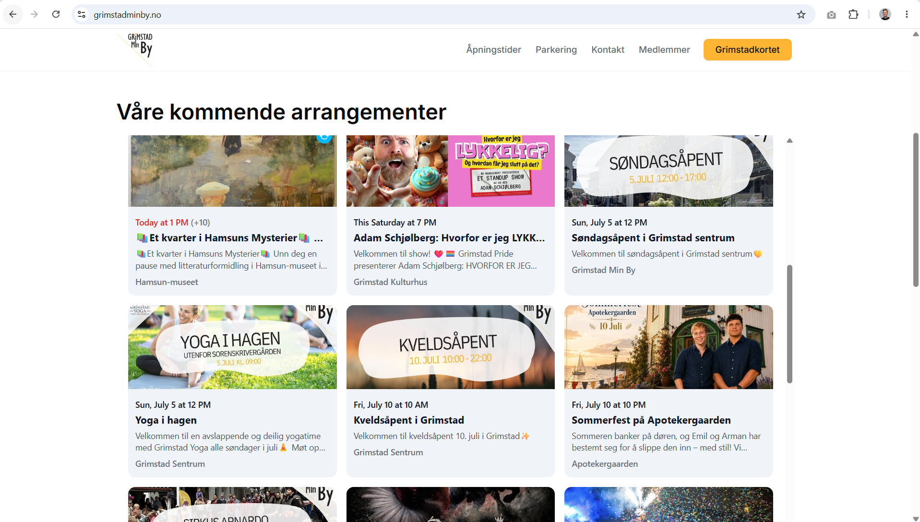Open Kveldsåpent i Grimstad event title
The image size is (920, 522).
click(x=409, y=420)
